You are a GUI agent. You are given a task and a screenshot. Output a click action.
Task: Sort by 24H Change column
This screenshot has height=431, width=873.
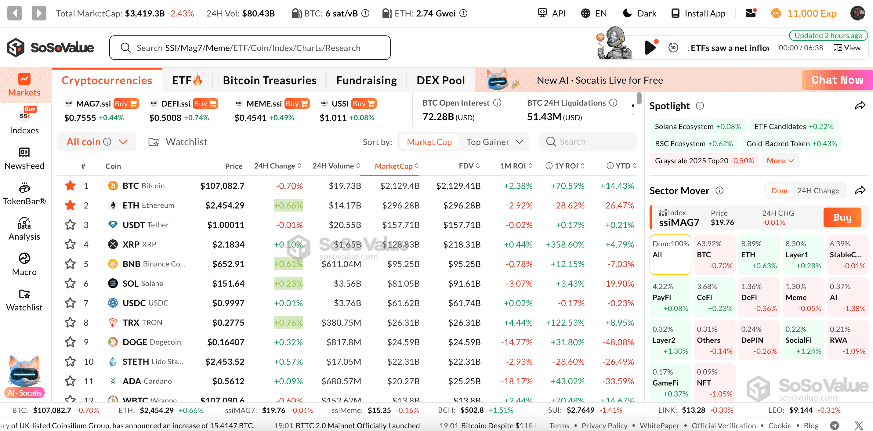(277, 166)
